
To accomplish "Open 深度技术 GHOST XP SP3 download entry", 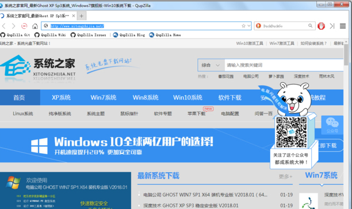I will (x=191, y=206).
